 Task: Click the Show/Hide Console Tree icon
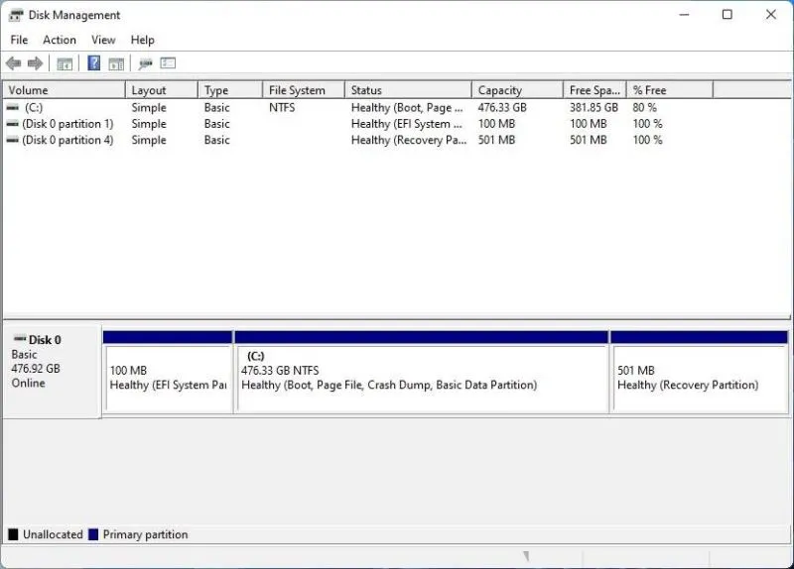(65, 63)
